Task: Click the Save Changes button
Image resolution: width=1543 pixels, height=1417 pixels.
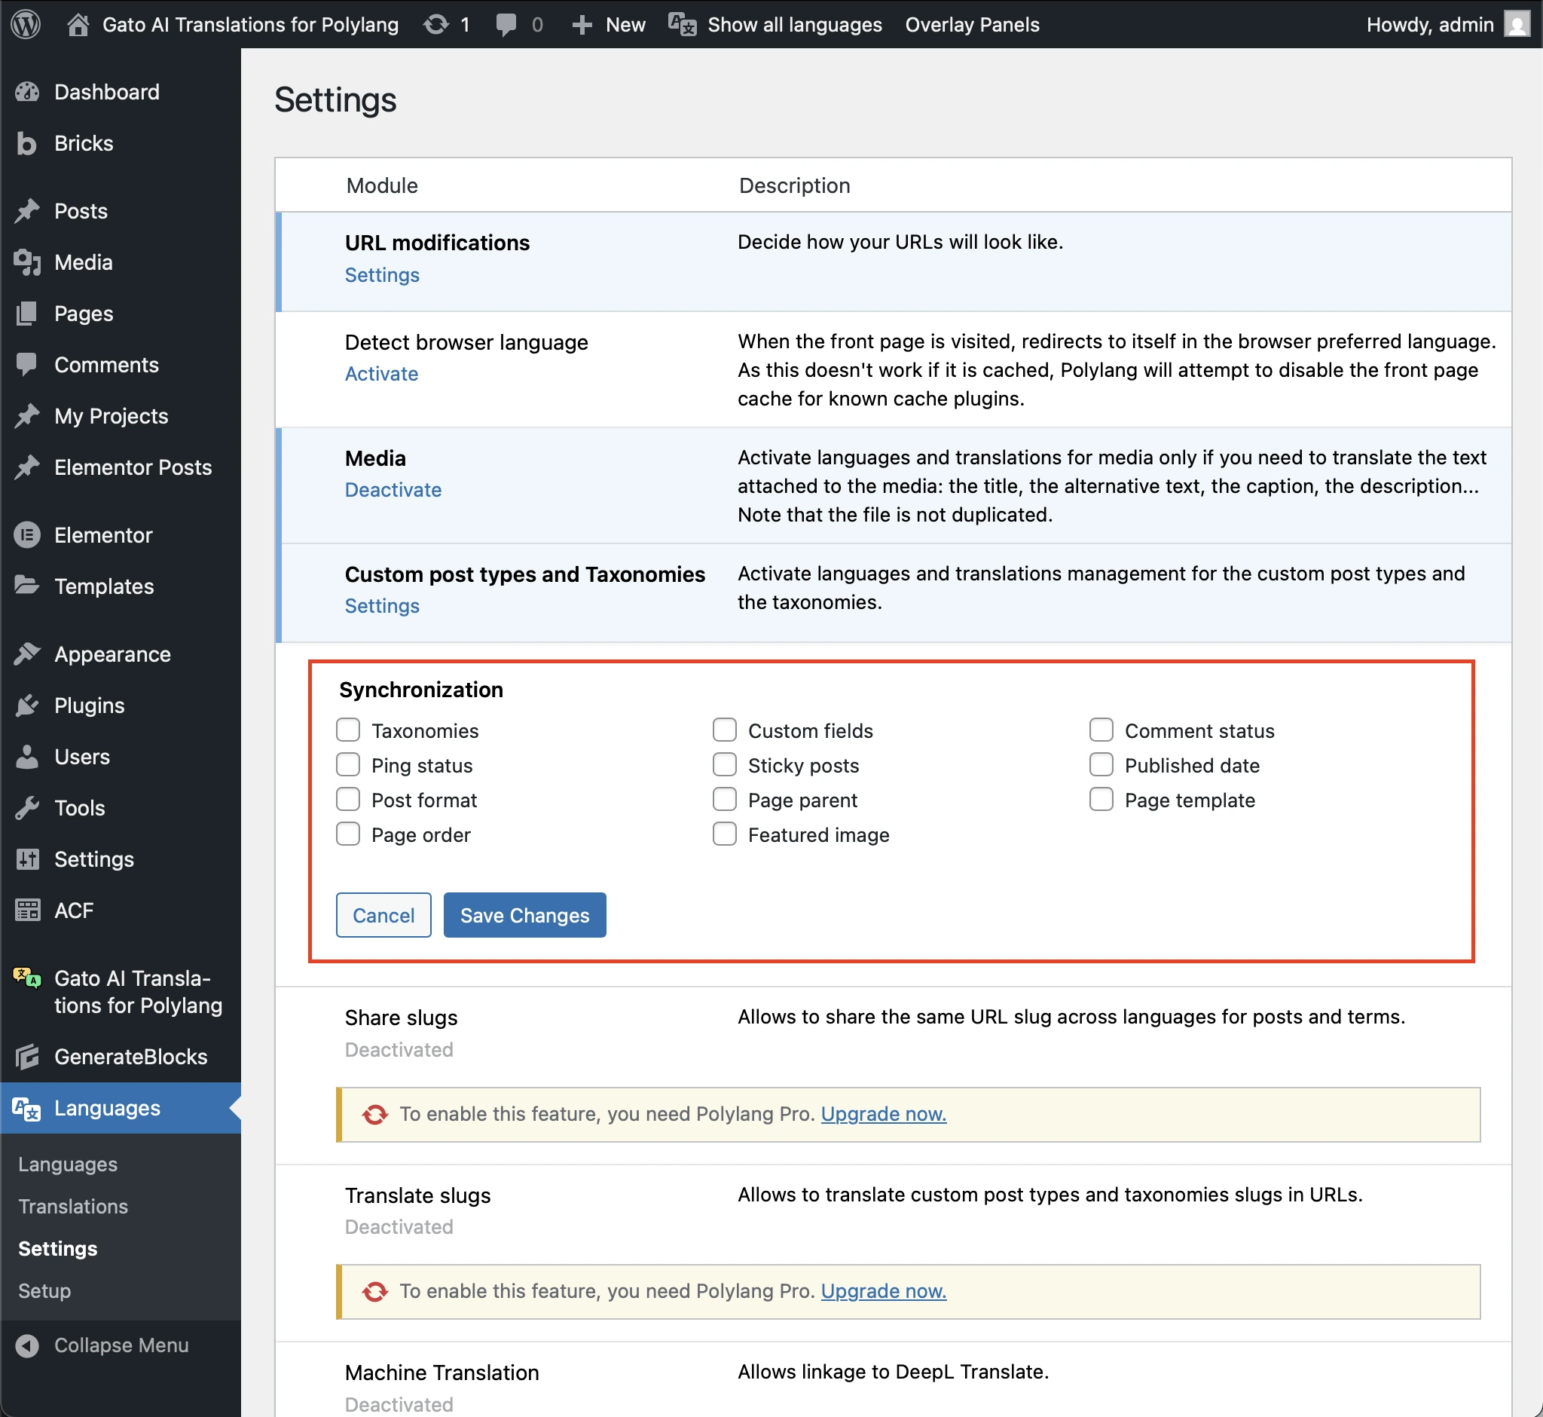Action: tap(524, 915)
